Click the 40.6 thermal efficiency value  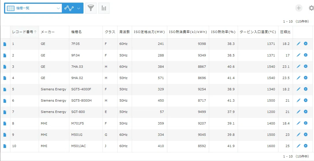[231, 67]
